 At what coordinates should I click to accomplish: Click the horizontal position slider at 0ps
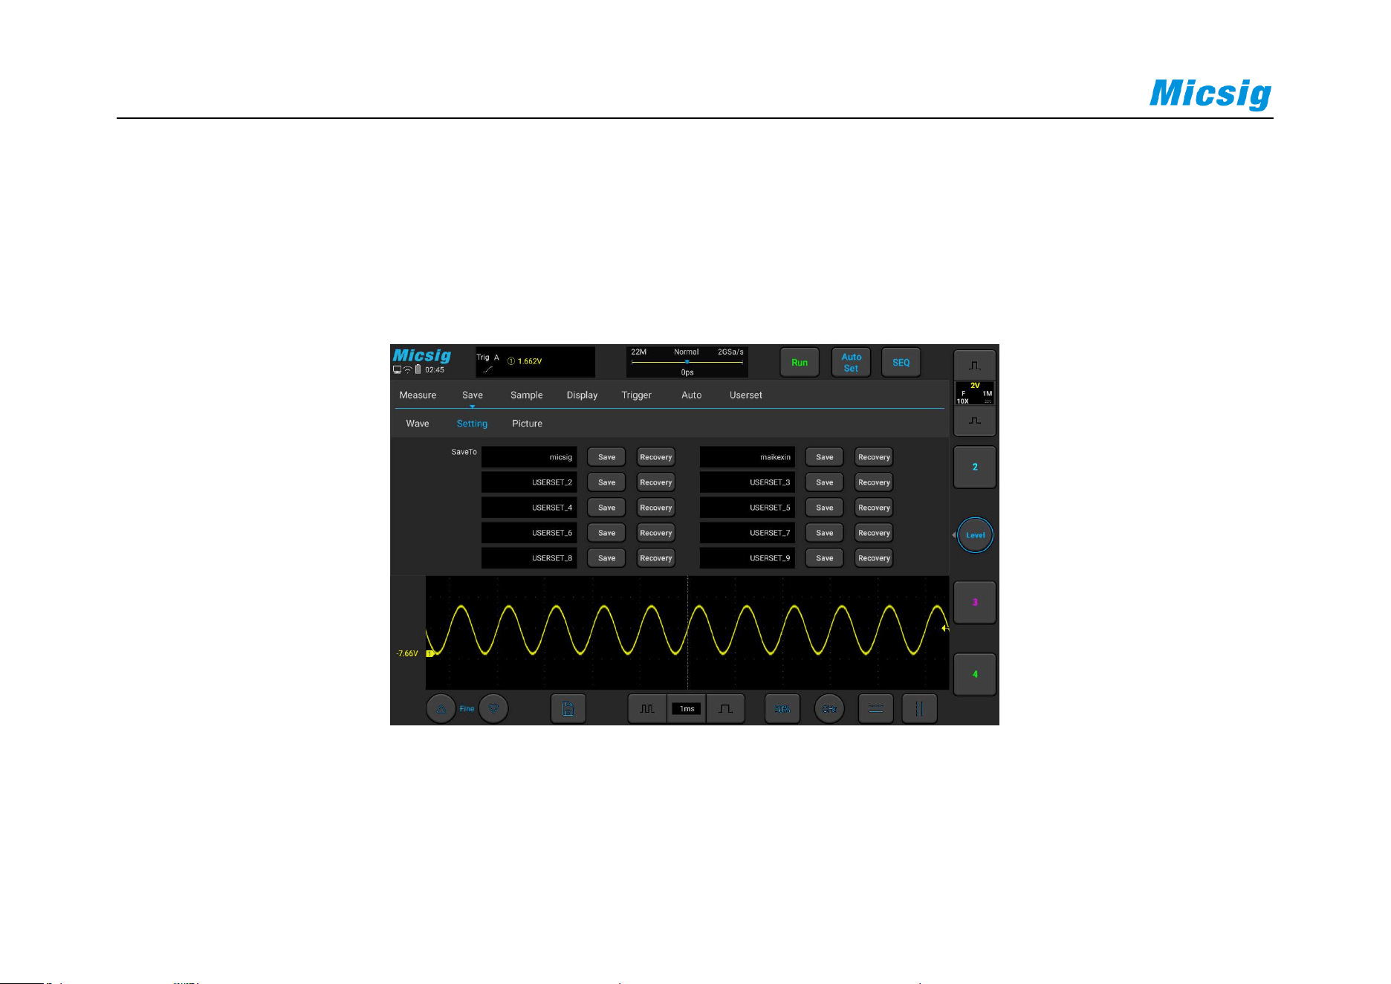[687, 362]
